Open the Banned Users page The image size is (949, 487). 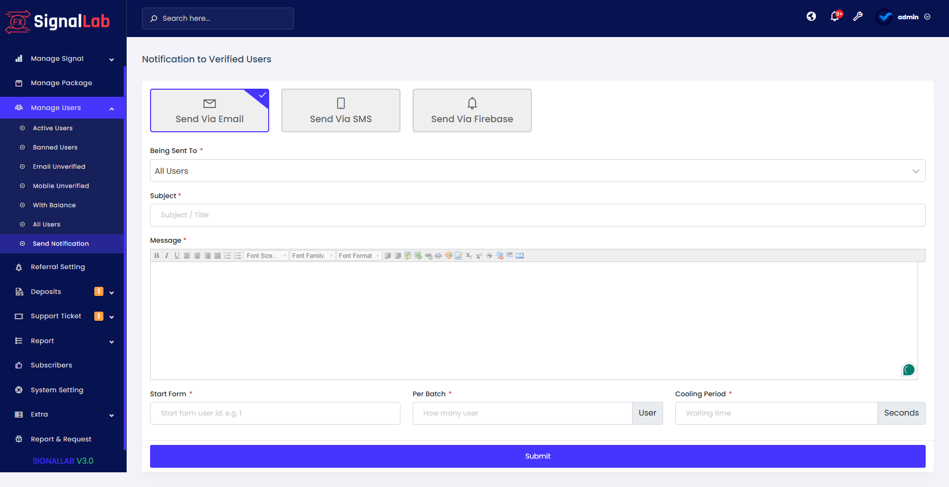pos(55,147)
